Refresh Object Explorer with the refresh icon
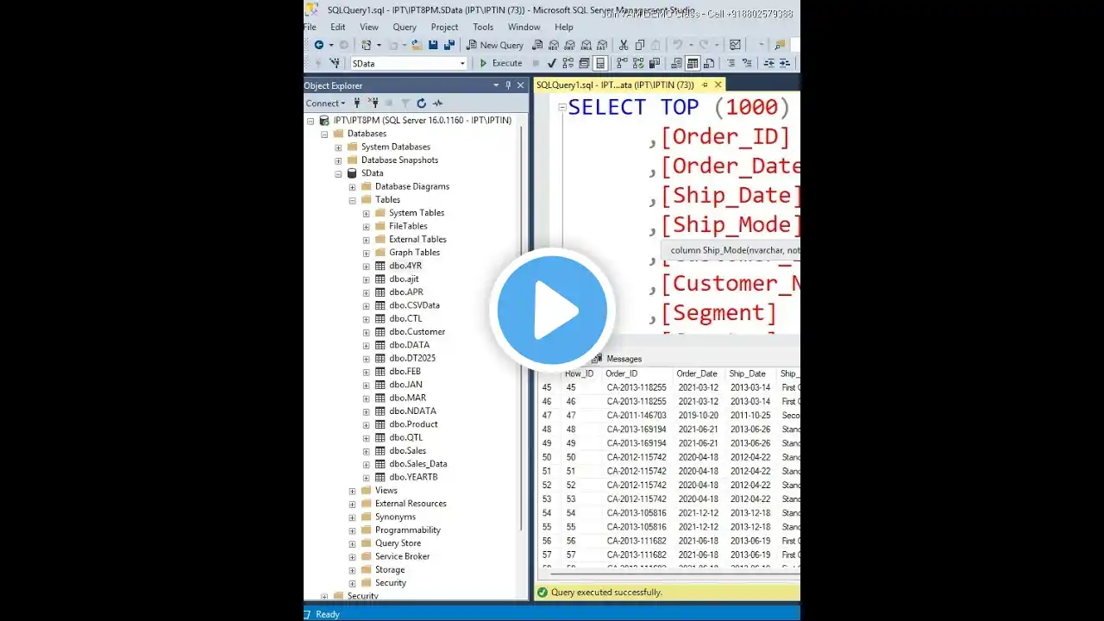1104x621 pixels. tap(421, 103)
